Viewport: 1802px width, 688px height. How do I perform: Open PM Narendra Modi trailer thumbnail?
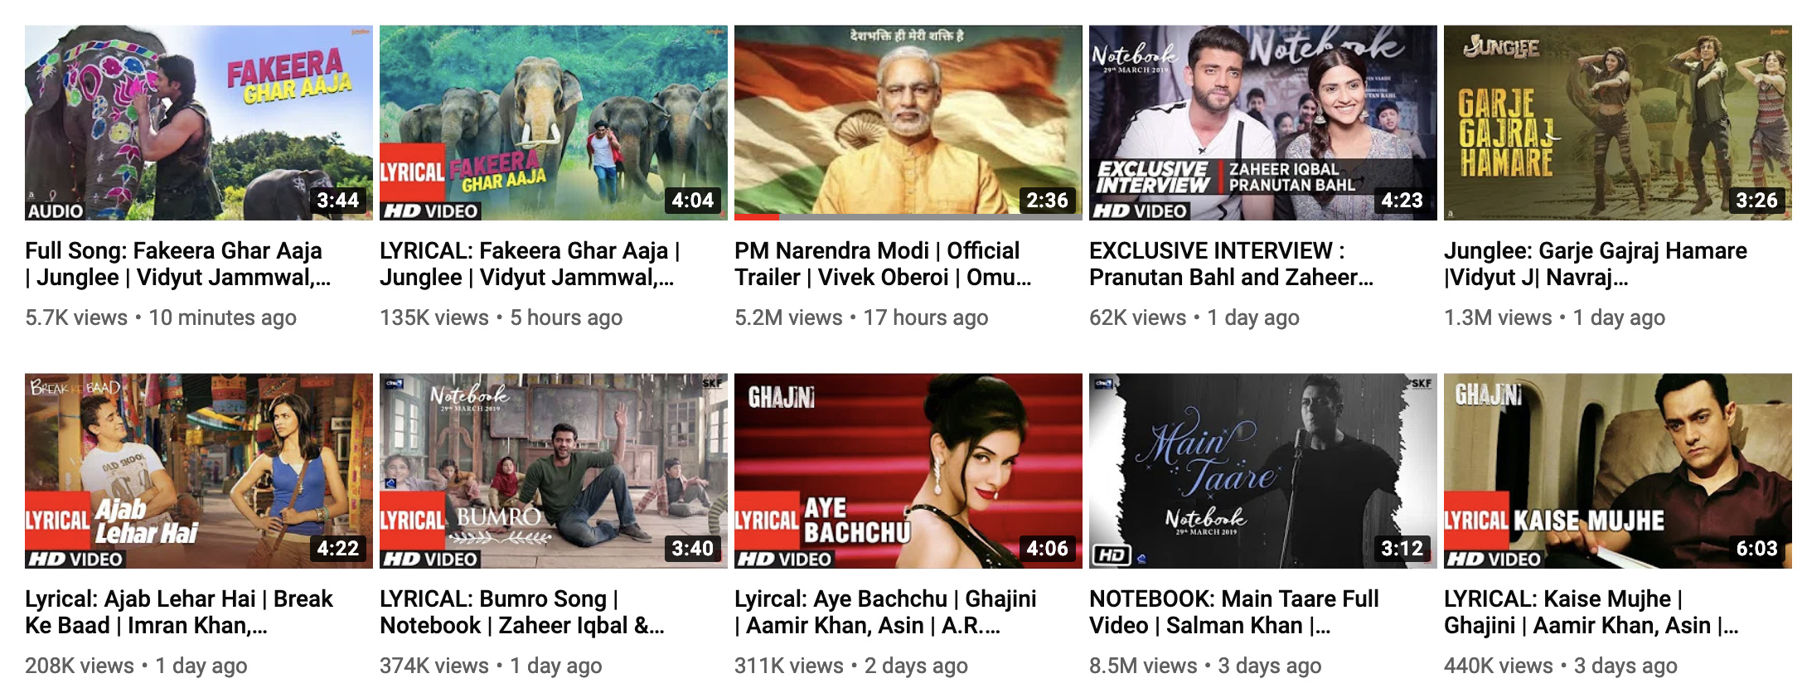click(x=908, y=123)
